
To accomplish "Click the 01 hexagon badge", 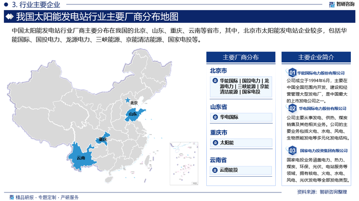I will tap(292, 73).
